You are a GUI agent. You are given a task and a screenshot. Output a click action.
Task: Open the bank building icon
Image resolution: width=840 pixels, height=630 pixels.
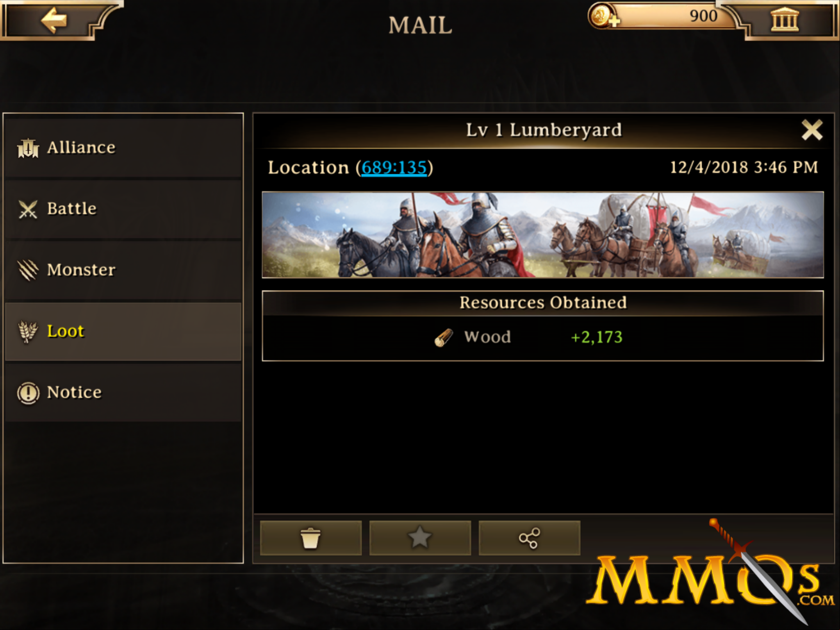click(785, 20)
